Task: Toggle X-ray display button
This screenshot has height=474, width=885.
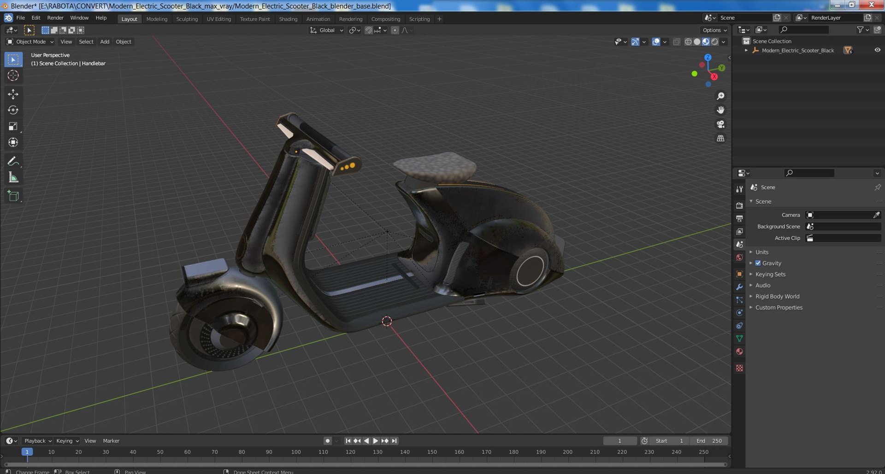Action: tap(676, 42)
